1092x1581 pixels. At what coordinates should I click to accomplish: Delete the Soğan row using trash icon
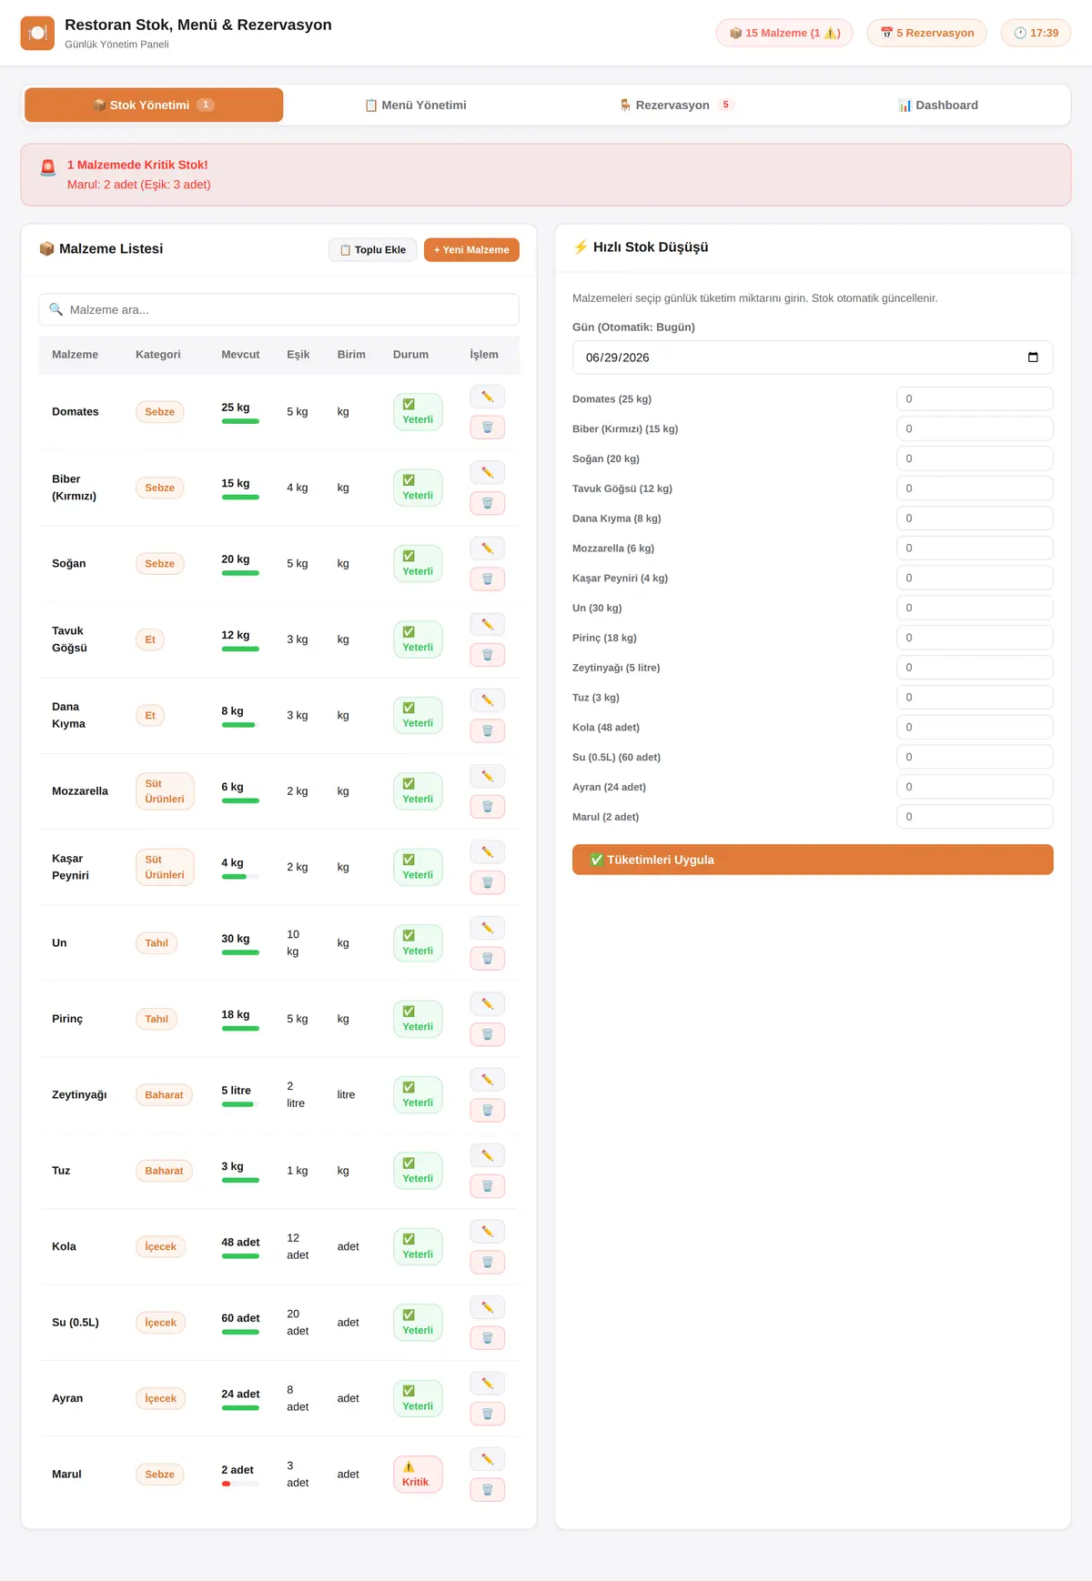(x=487, y=579)
